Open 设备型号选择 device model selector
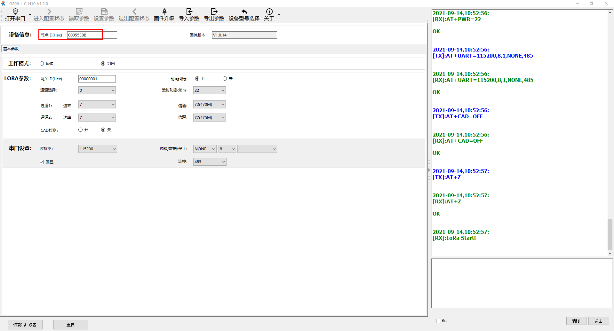 244,12
